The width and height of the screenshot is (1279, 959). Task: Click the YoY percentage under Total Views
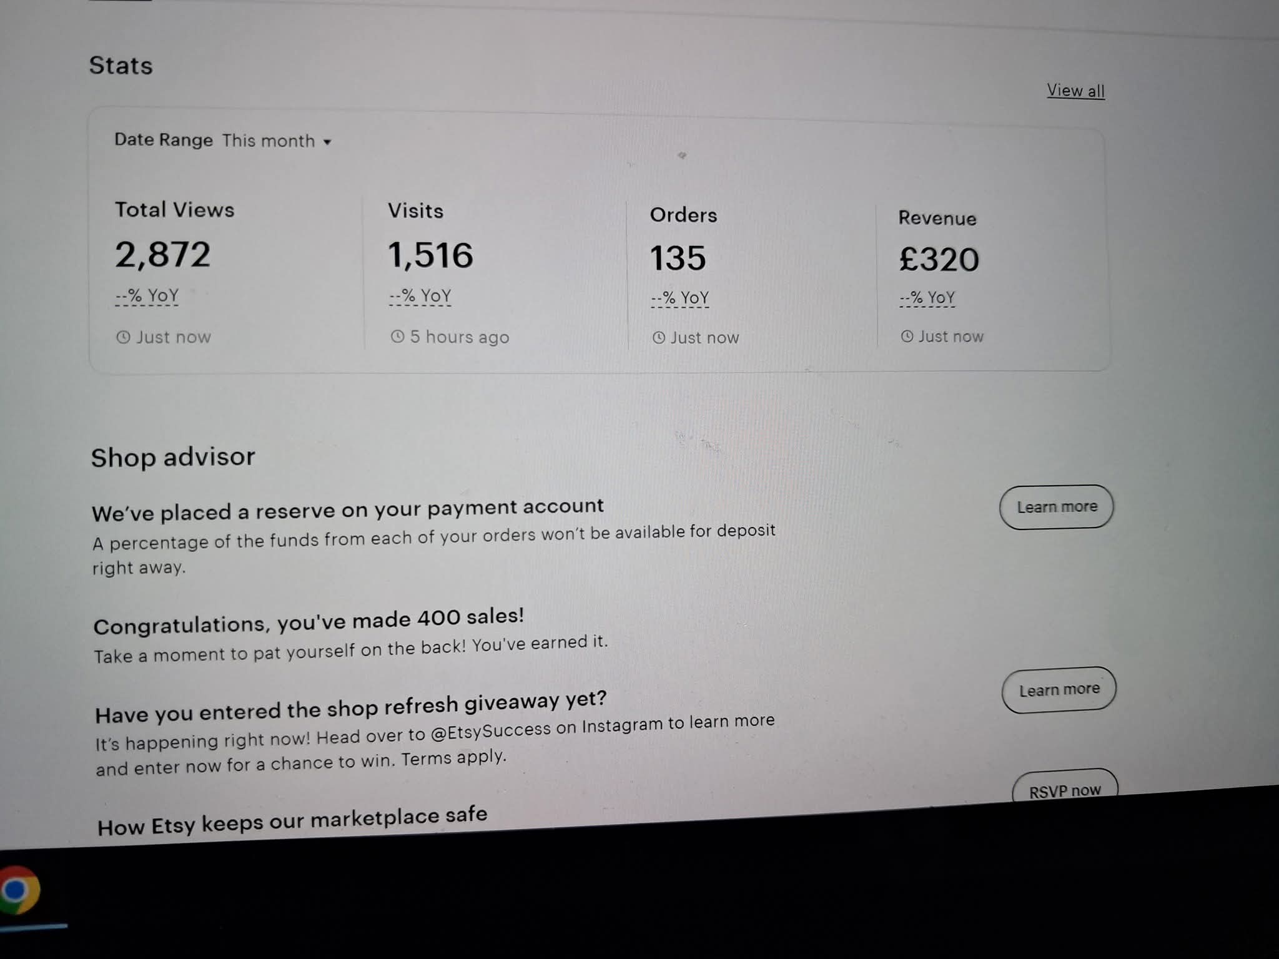tap(147, 295)
